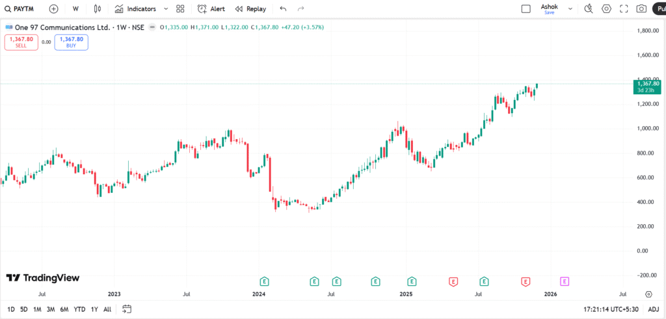This screenshot has height=319, width=666.
Task: Take a chart snapshot with camera icon
Action: point(641,9)
